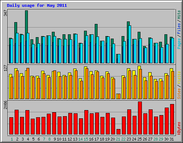Select the day 30 x-axis label

coord(166,139)
